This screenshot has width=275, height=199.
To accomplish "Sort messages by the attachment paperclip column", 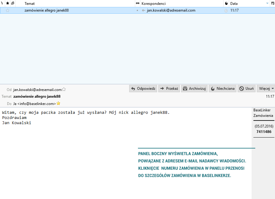I will click(13, 3).
